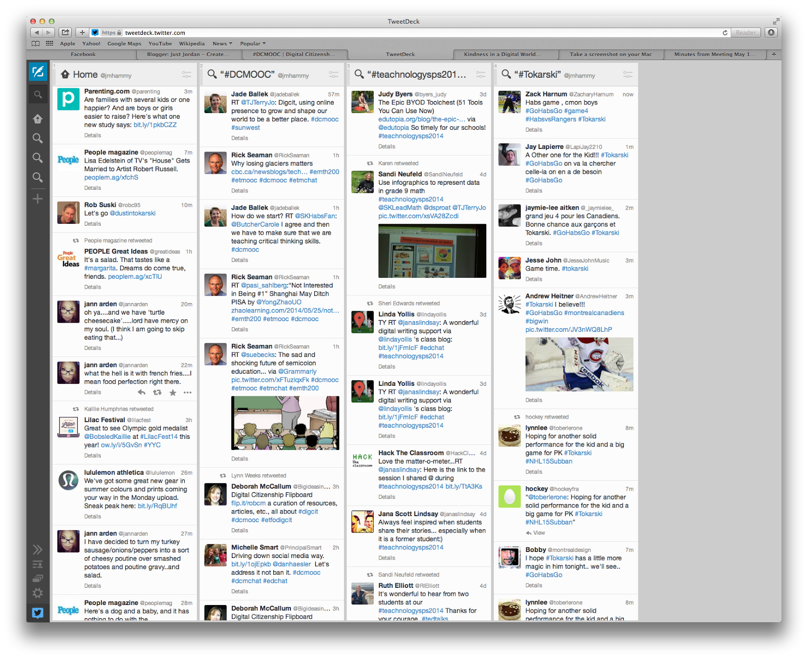Click #NHL15Subban hashtag in lynnee 8m tweet
808x659 pixels.
coord(549,461)
